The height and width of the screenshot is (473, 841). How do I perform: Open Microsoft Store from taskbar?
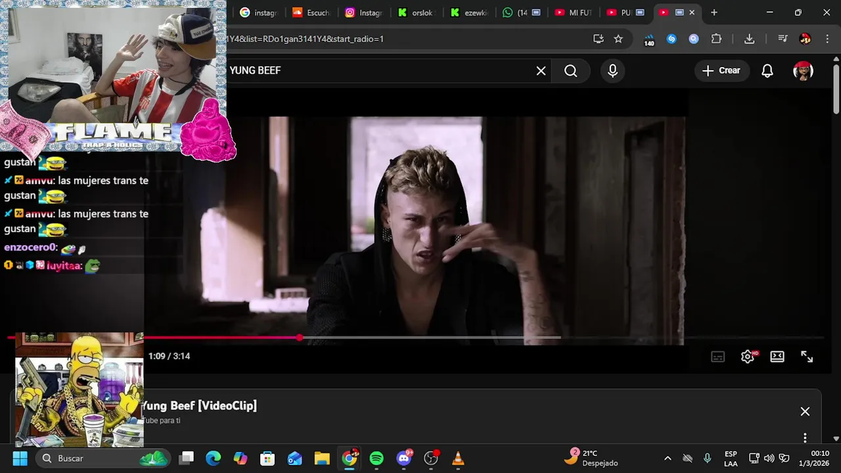267,459
